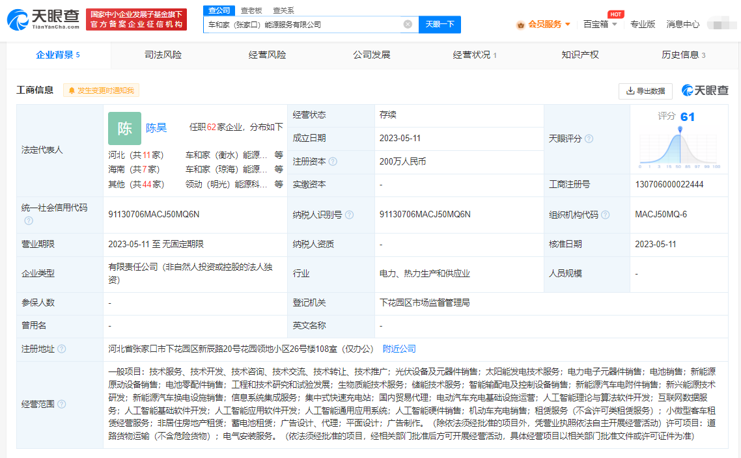Click the 天眼一下 search button
The width and height of the screenshot is (741, 458).
(440, 25)
